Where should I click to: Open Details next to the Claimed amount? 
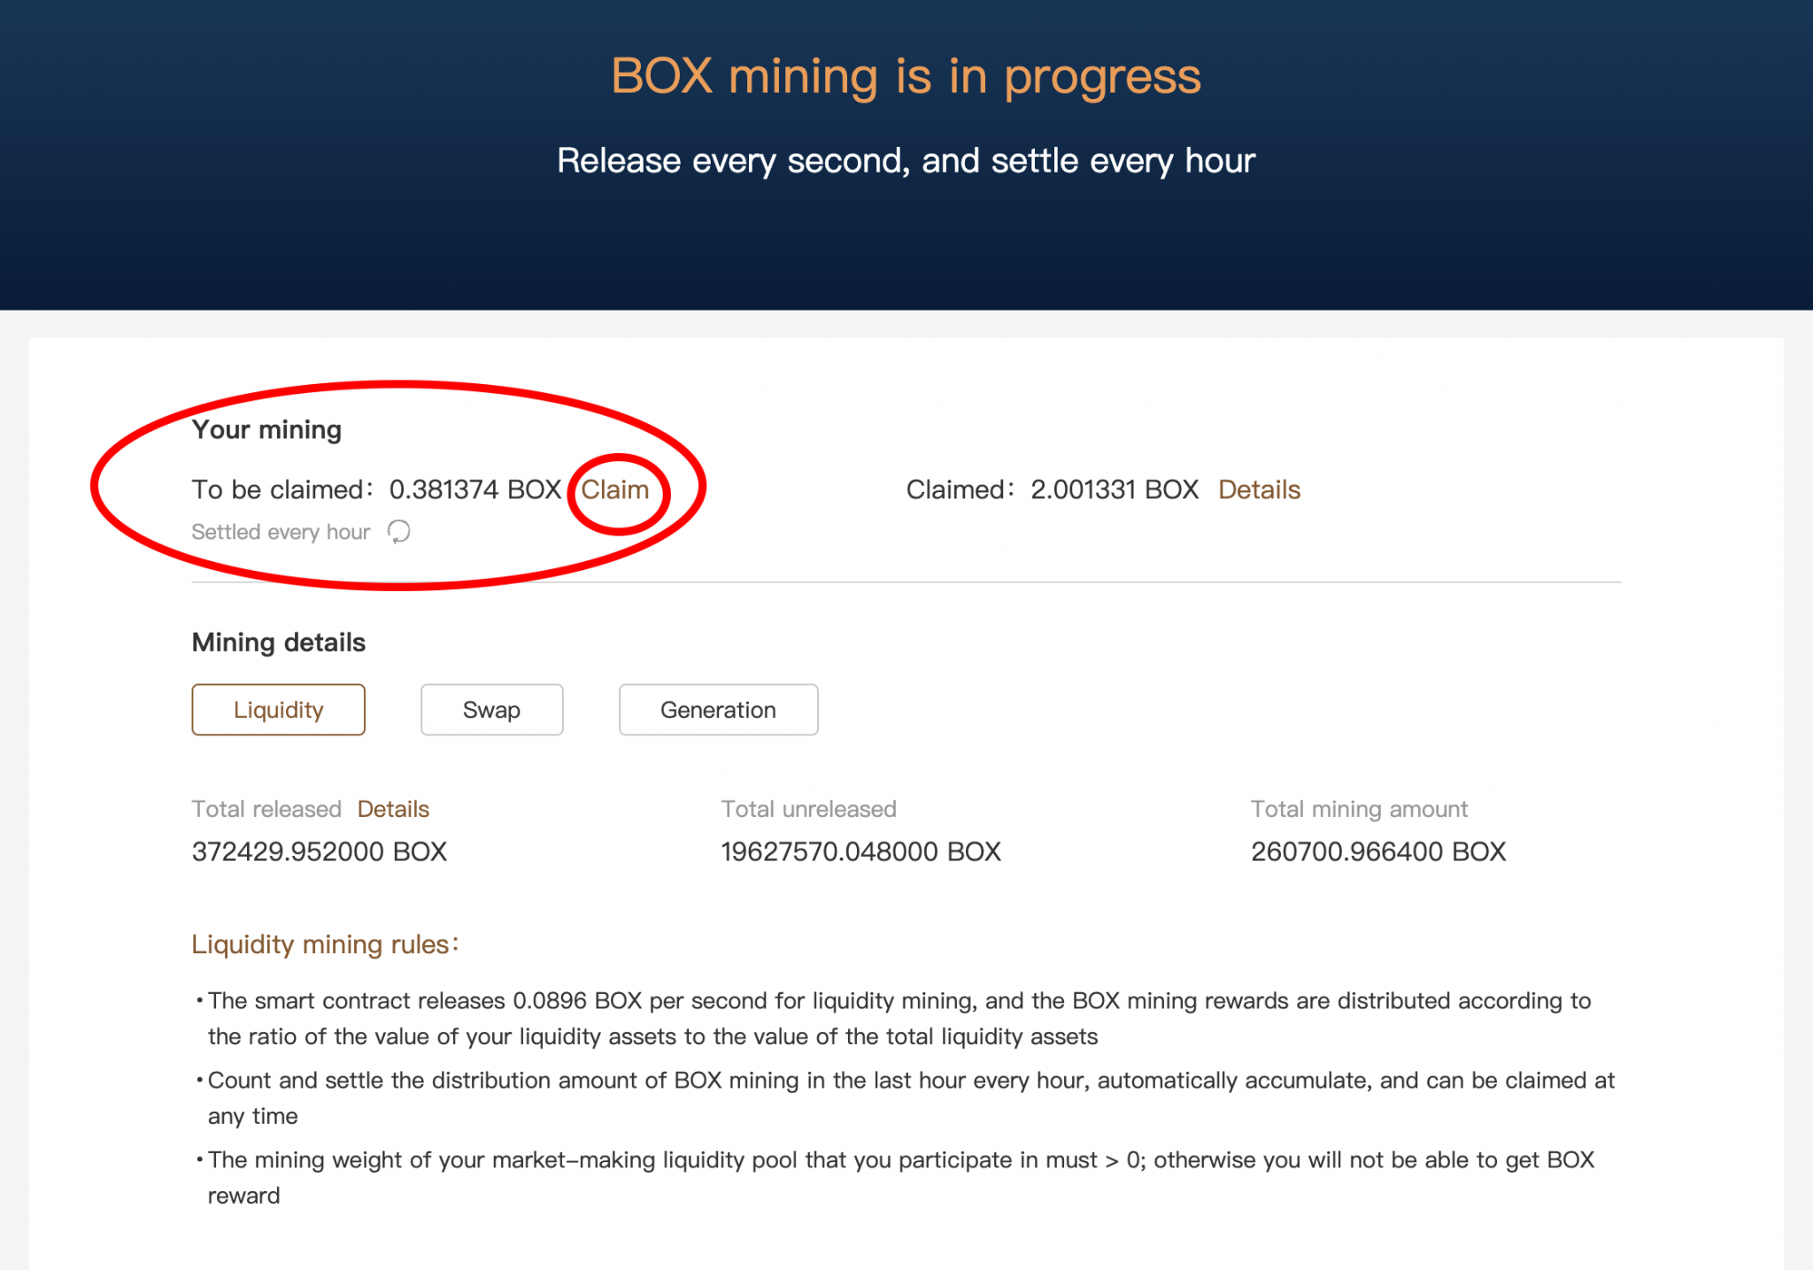1259,489
